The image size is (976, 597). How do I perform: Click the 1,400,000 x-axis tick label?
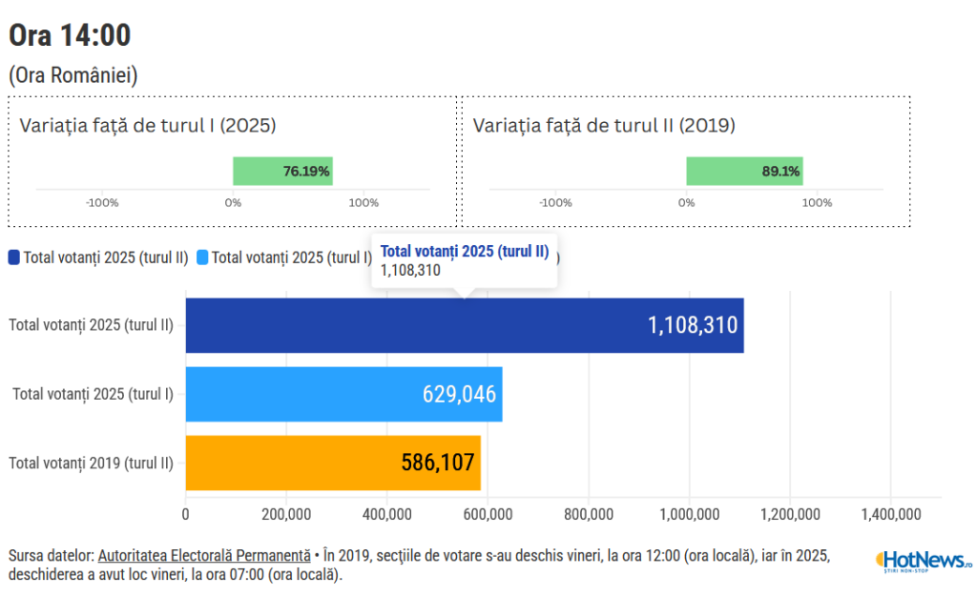(x=890, y=515)
